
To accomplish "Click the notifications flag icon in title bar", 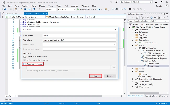I will pyautogui.click(x=111, y=2).
